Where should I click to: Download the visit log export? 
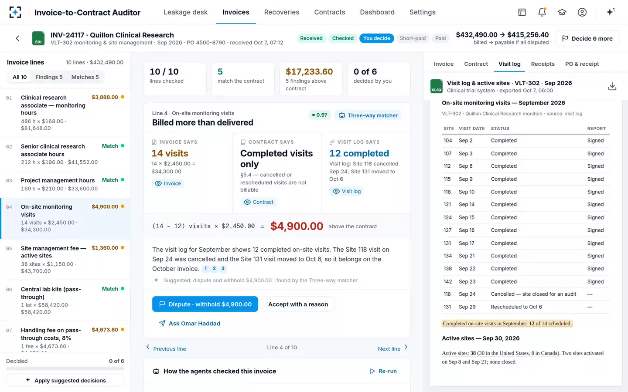pyautogui.click(x=612, y=86)
